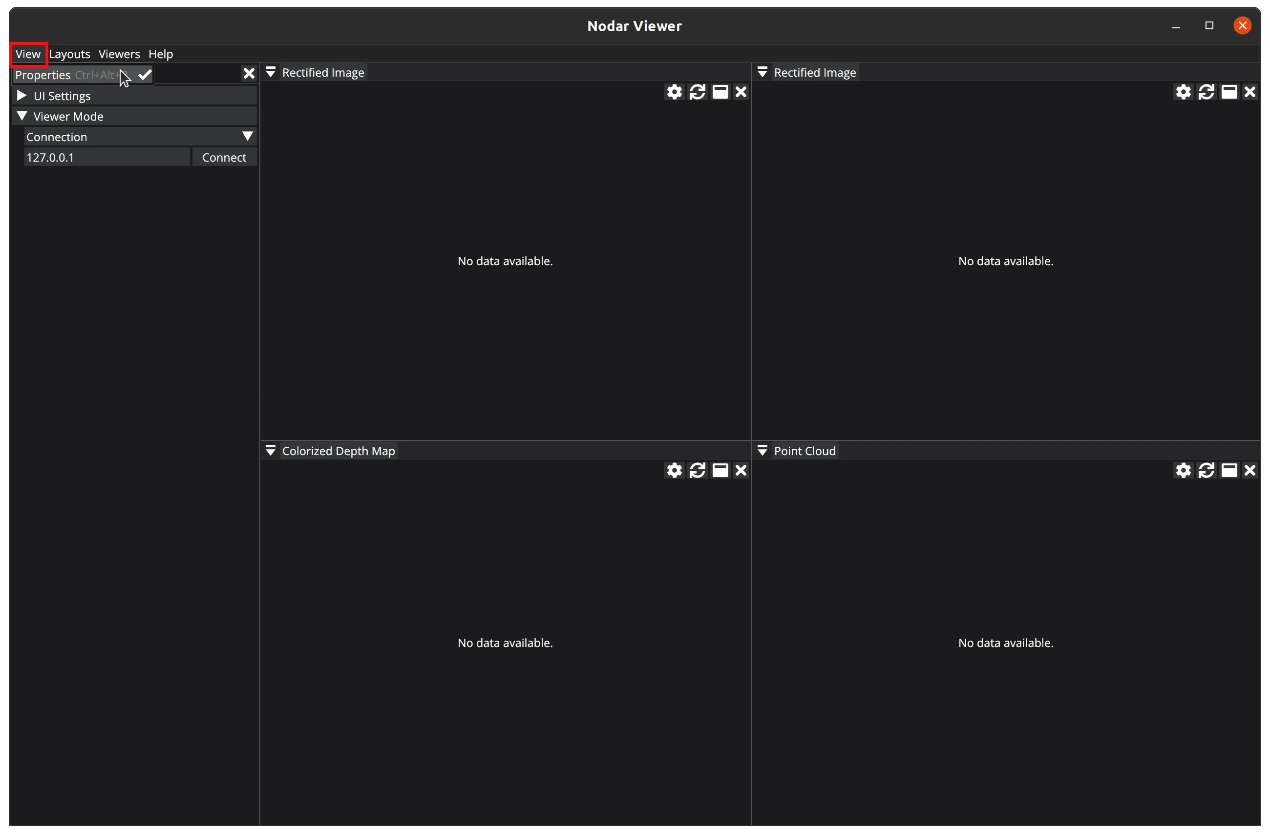Open Colorized Depth Map type dropdown arrow
1270x835 pixels.
click(x=271, y=450)
